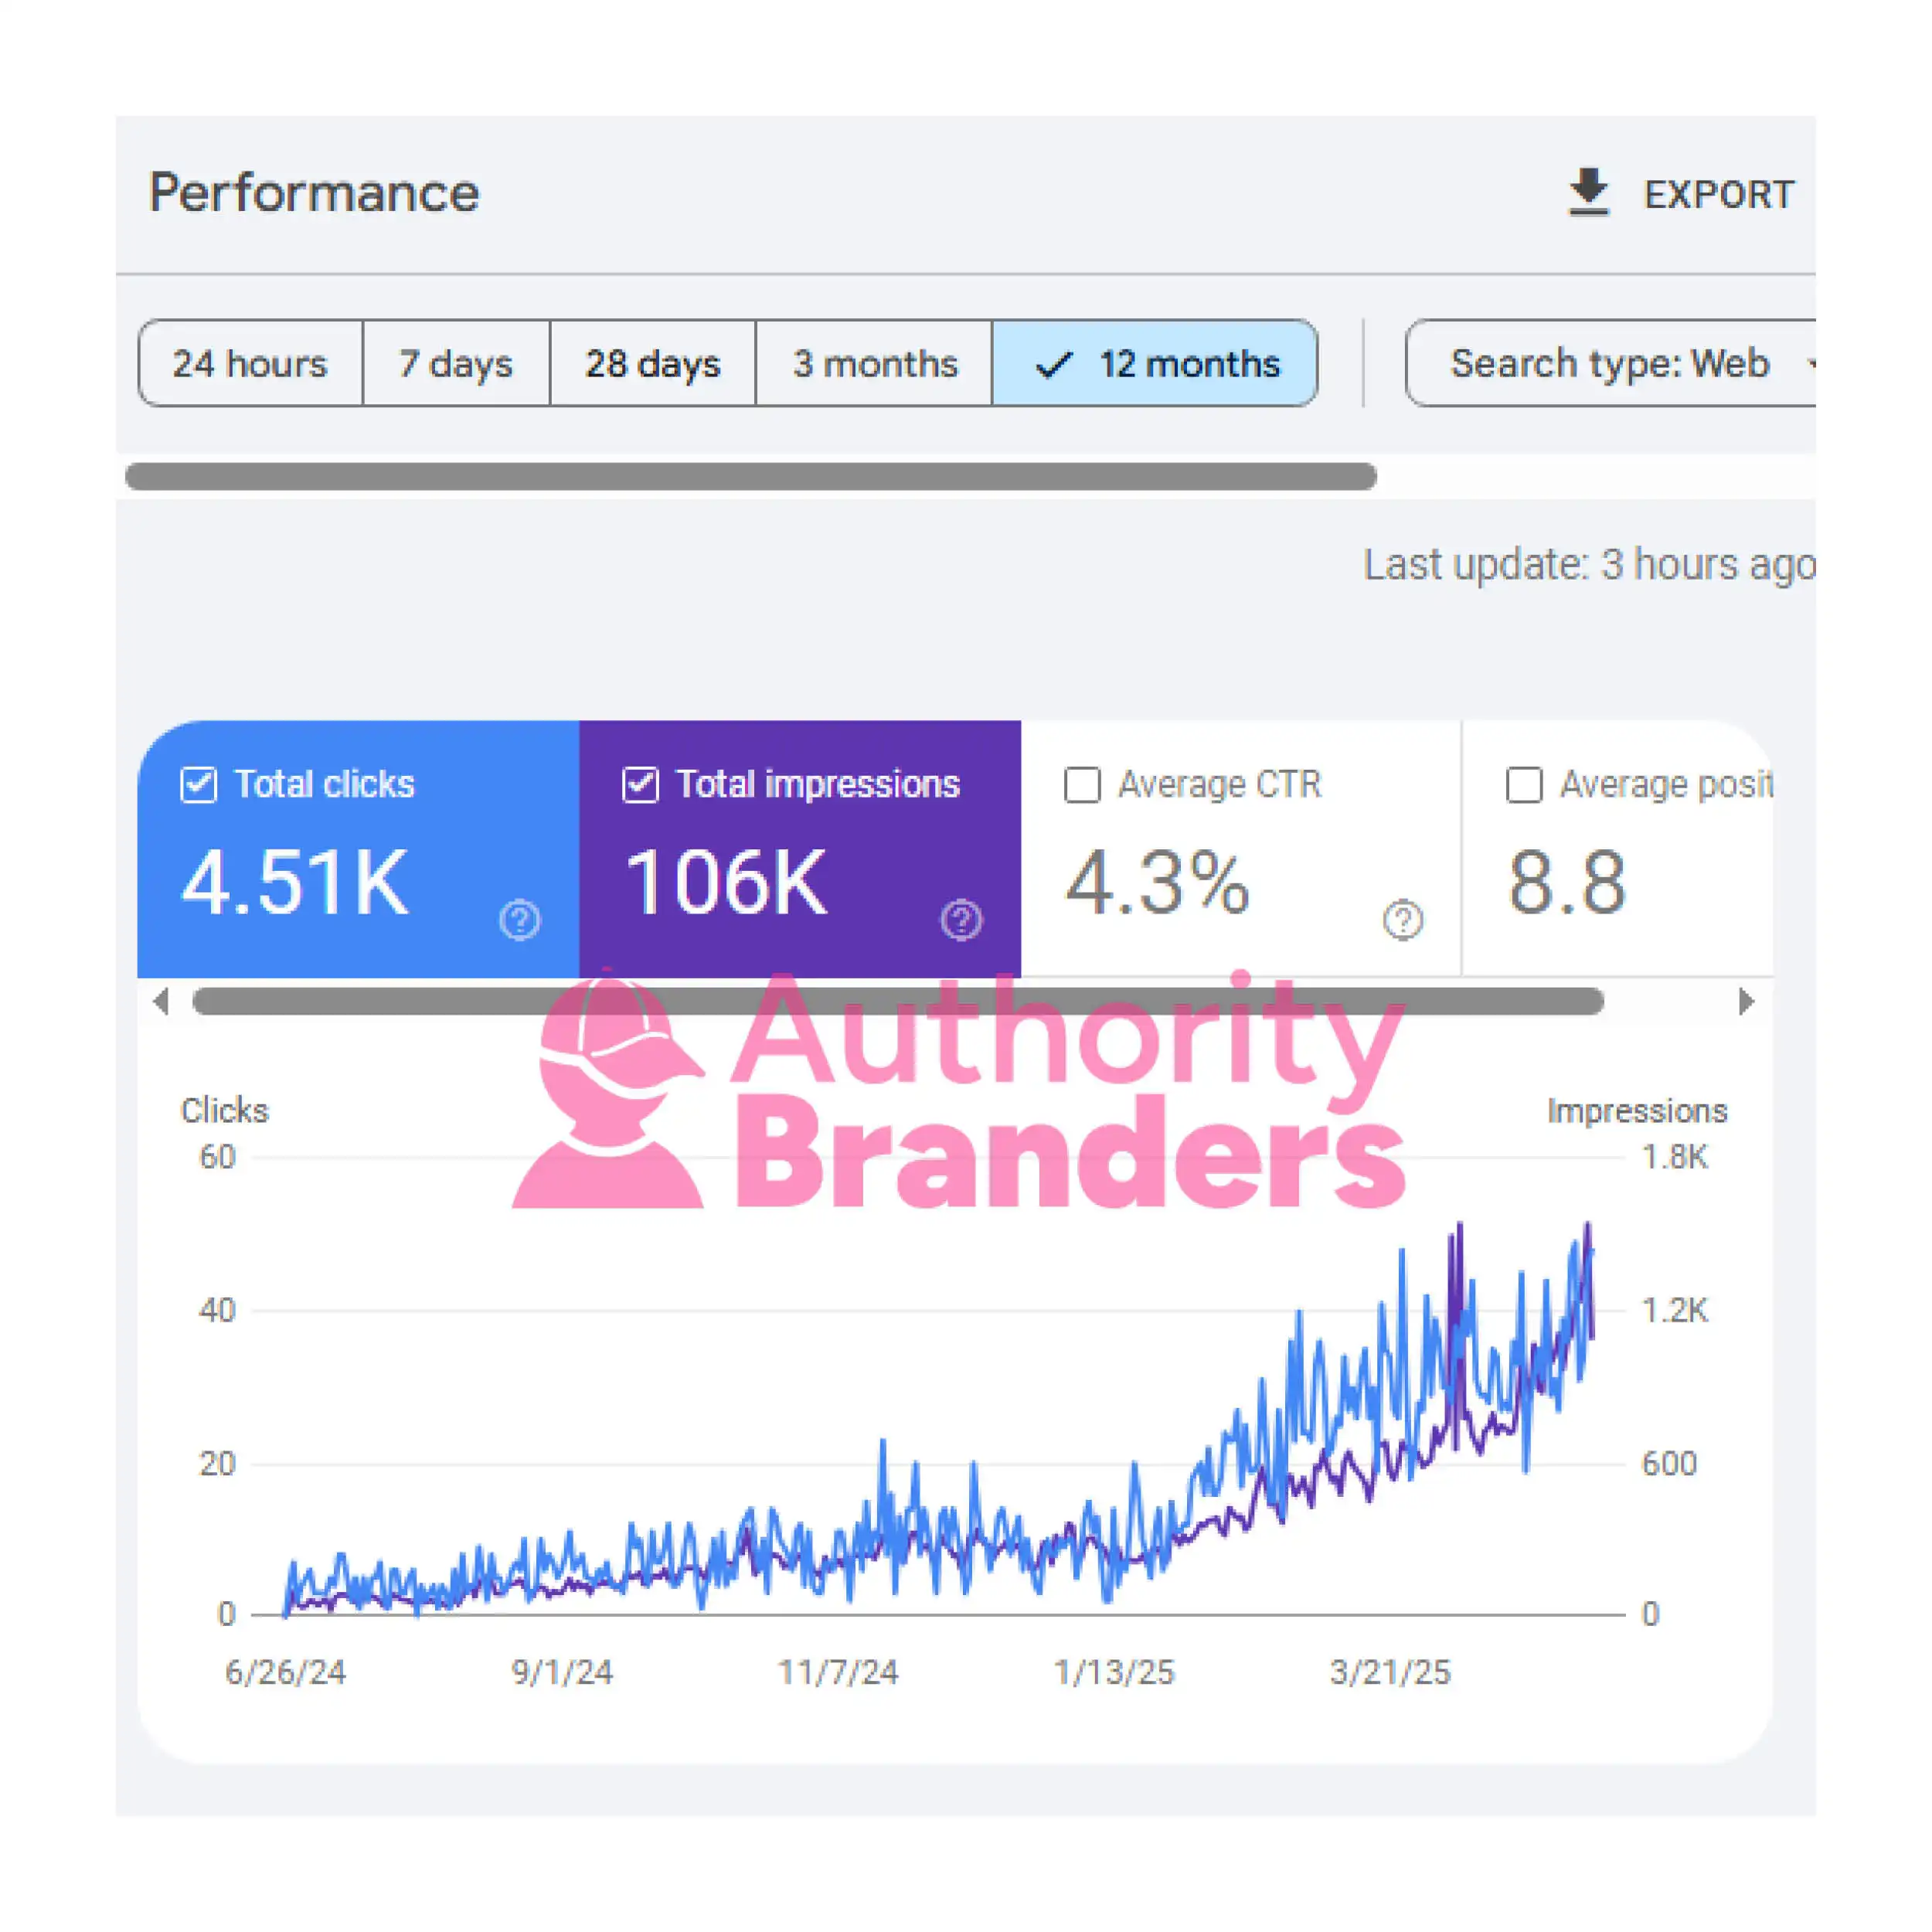Click the 8.8 average position value
This screenshot has height=1932, width=1932.
tap(1567, 882)
